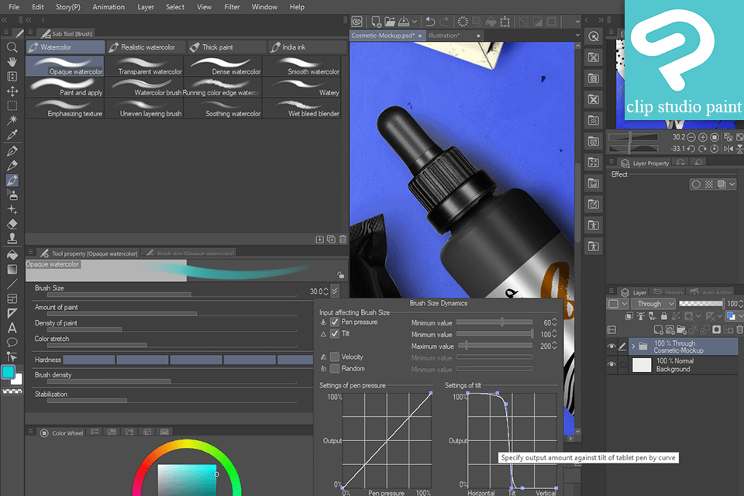Select the Zoom magnifier tool
Viewport: 744px width, 496px height.
tap(11, 46)
